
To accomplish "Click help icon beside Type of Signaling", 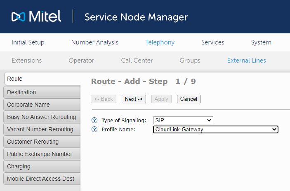I will (94, 120).
